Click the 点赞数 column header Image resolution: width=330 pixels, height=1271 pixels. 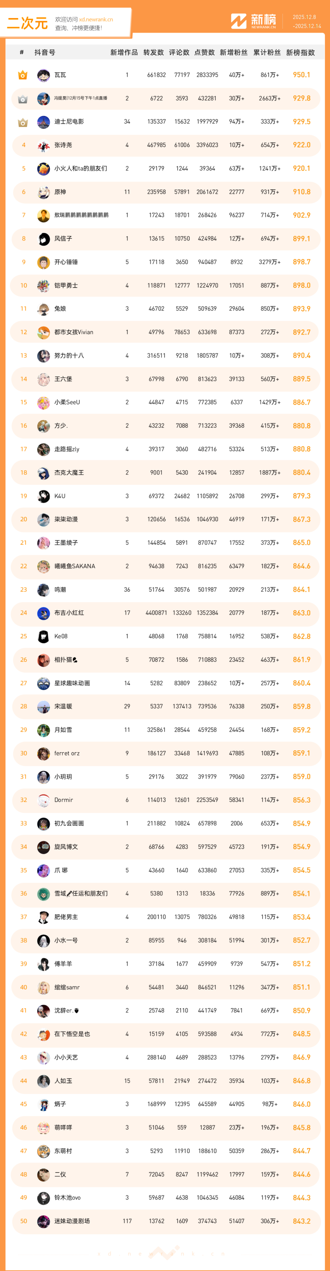(204, 52)
